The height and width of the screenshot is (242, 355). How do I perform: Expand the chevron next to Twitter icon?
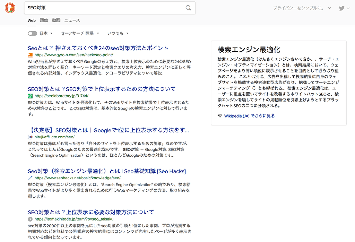349,8
